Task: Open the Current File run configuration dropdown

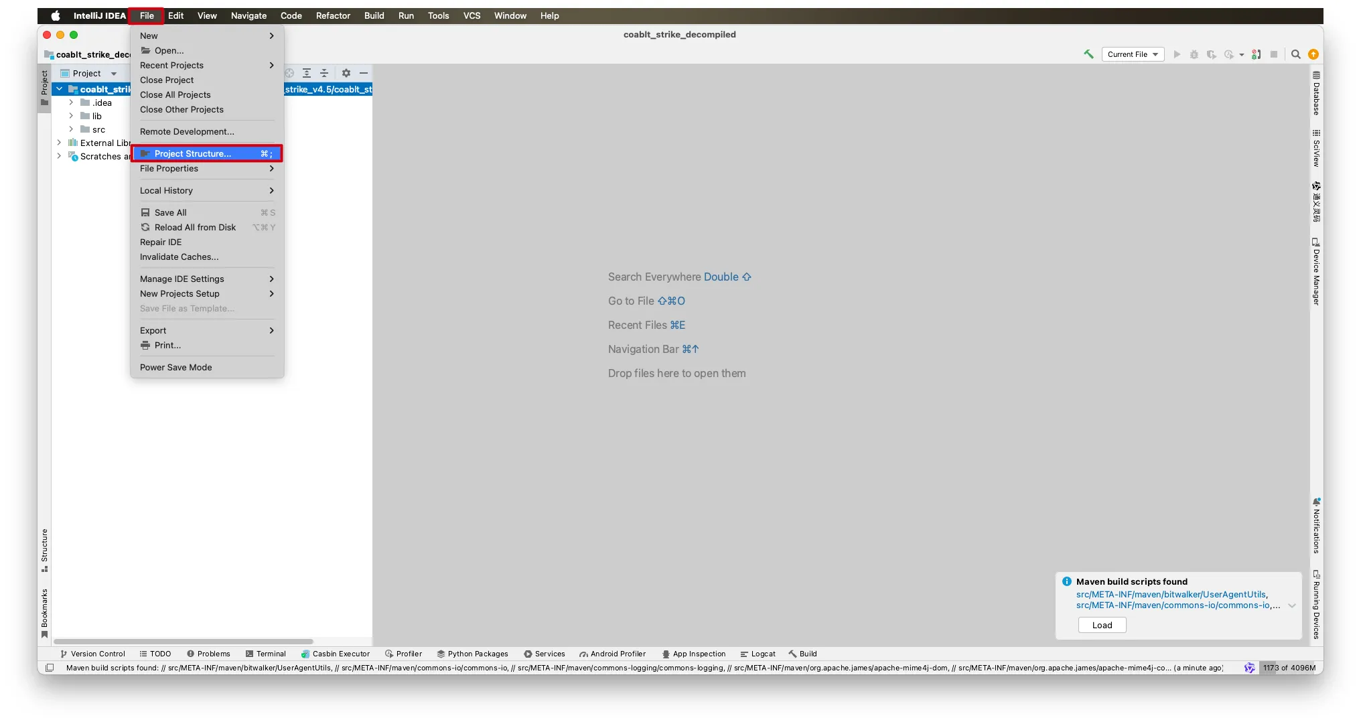Action: tap(1133, 54)
